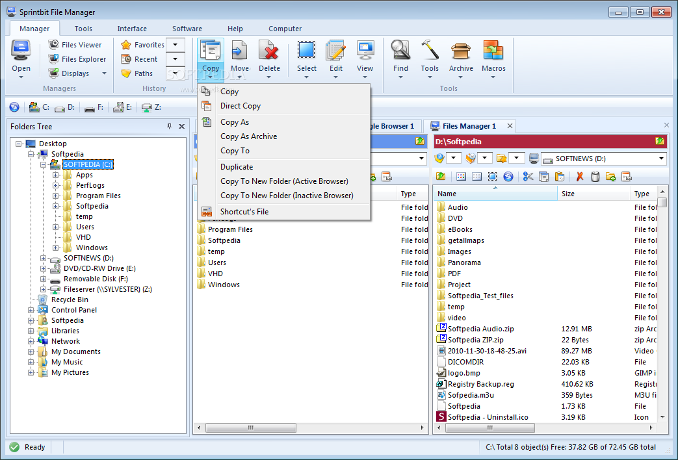This screenshot has height=460, width=678.
Task: Open the Recent dropdown arrow
Action: pyautogui.click(x=175, y=58)
